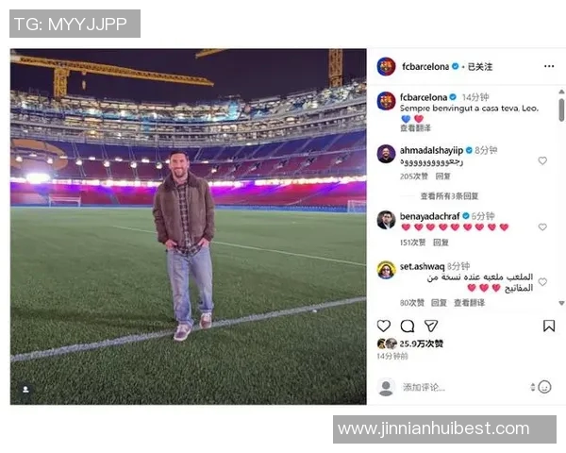Show translation of the fcbarcelona caption
The height and width of the screenshot is (453, 566).
pyautogui.click(x=415, y=128)
